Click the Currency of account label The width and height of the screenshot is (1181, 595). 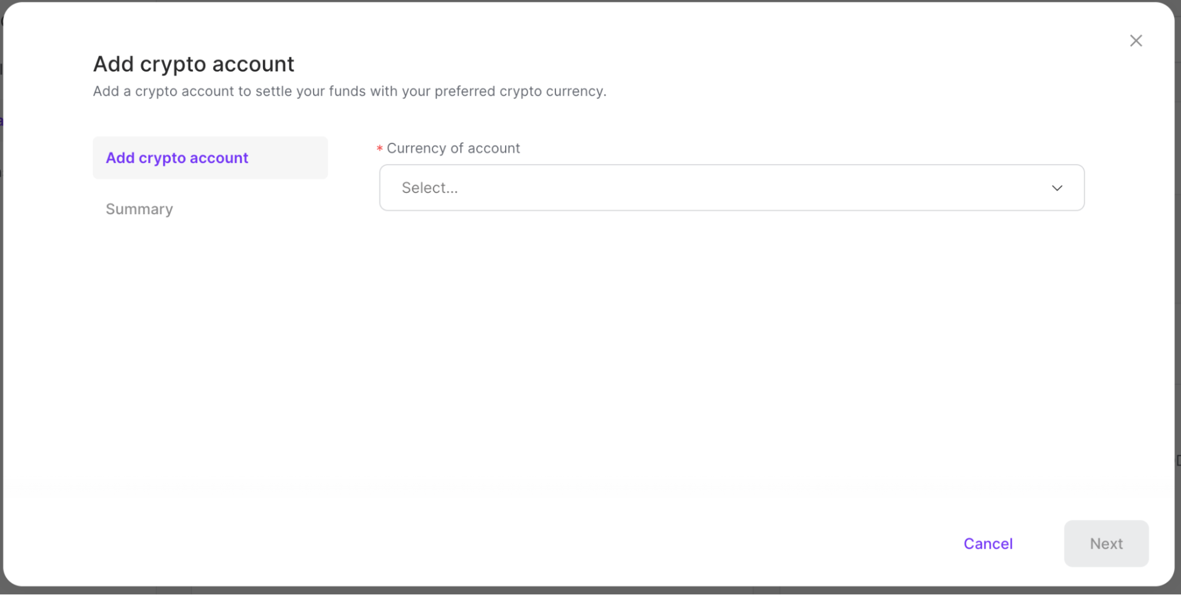[x=453, y=148]
